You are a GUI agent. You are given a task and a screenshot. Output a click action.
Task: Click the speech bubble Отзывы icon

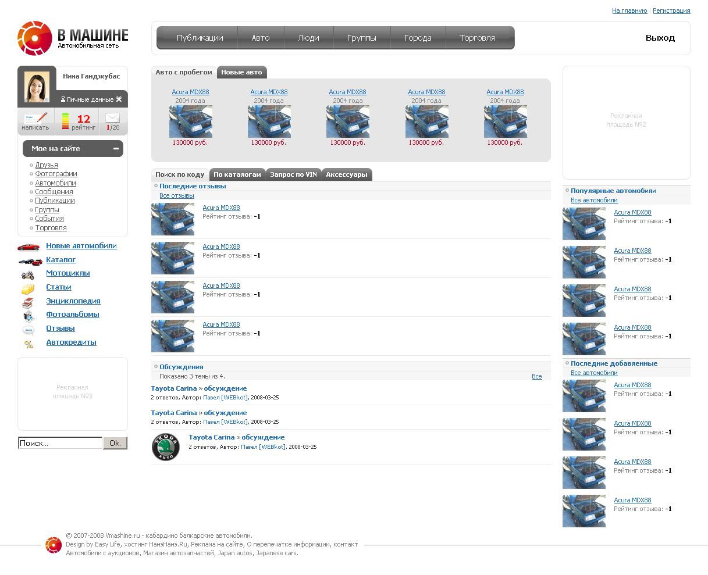[29, 330]
